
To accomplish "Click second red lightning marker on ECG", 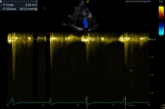I will click(48, 102).
